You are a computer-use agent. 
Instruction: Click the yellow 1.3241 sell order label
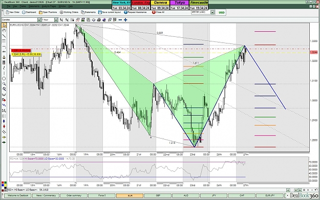[x=26, y=54]
